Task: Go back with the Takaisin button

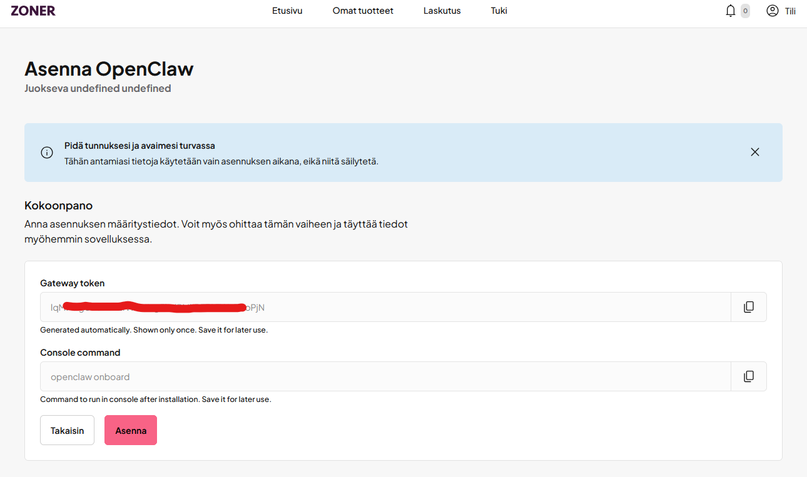Action: point(67,430)
